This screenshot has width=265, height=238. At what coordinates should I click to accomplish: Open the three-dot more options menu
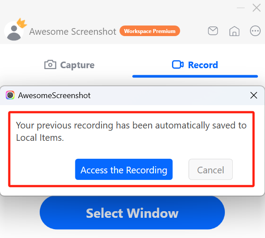point(255,31)
